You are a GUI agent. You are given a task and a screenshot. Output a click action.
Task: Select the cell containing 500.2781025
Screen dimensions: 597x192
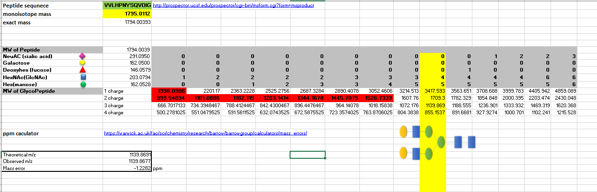(x=169, y=112)
